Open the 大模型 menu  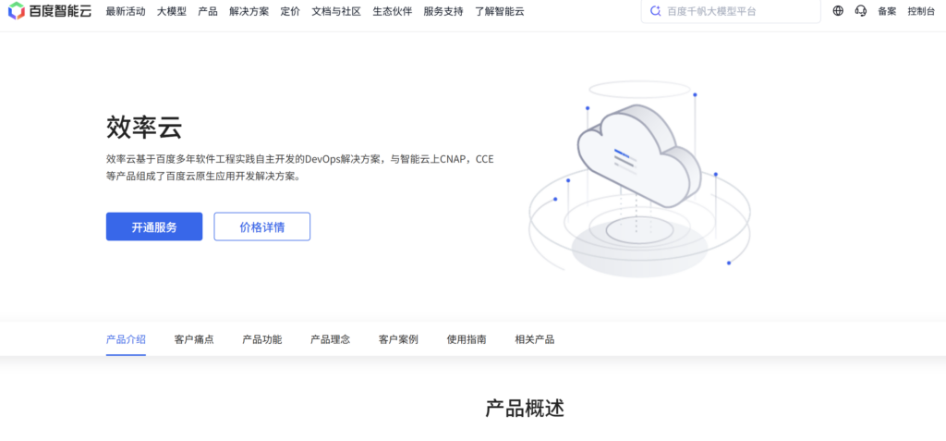click(x=172, y=11)
